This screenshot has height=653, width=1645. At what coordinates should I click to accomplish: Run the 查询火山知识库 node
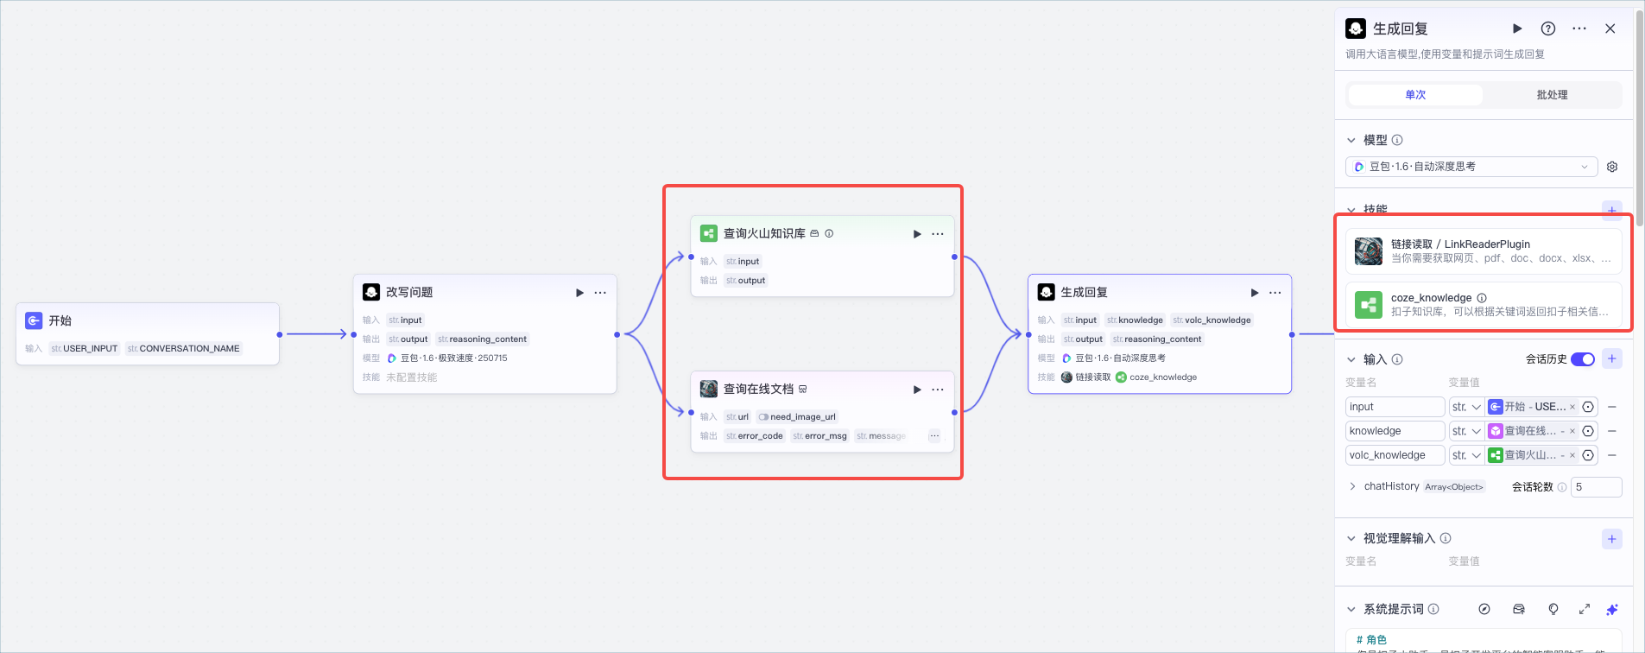917,234
